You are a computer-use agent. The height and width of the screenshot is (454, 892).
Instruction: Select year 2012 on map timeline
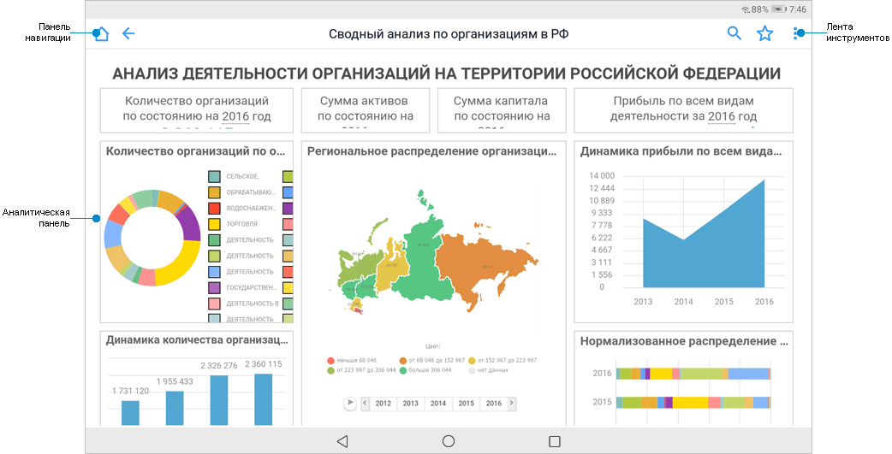tap(384, 403)
